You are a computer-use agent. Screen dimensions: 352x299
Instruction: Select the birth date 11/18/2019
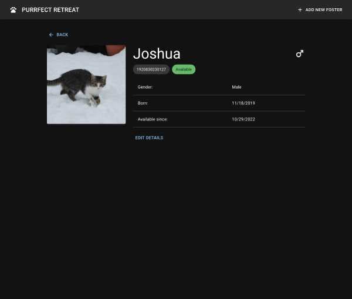coord(243,103)
